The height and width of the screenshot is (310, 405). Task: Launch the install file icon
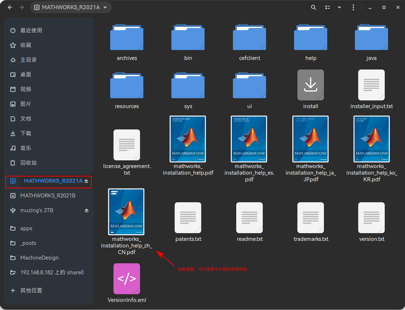click(311, 85)
